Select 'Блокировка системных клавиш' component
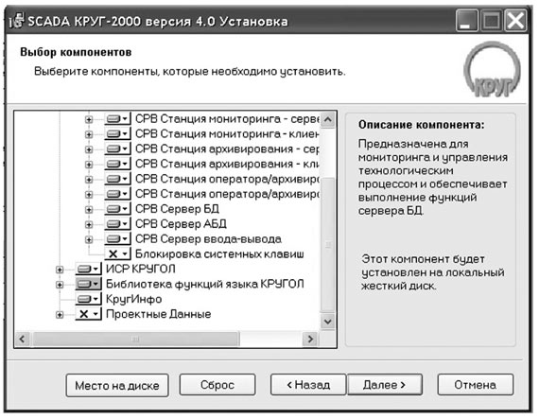Viewport: 539px width, 419px height. click(219, 254)
